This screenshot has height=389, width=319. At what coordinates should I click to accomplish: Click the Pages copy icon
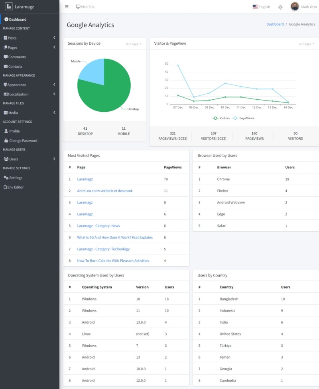tap(6, 47)
